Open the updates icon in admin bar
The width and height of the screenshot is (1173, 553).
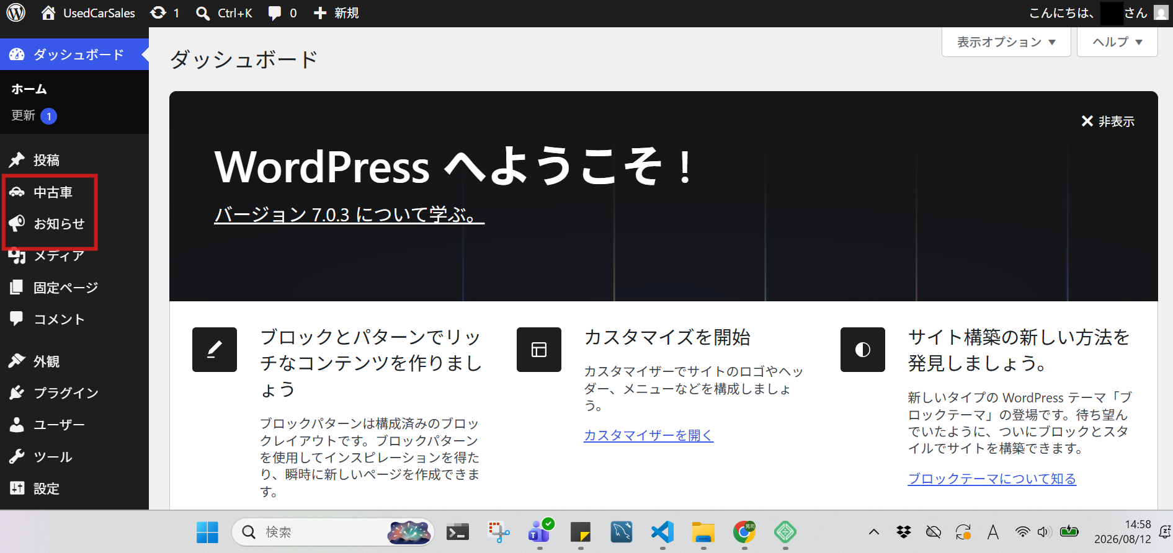tap(165, 13)
